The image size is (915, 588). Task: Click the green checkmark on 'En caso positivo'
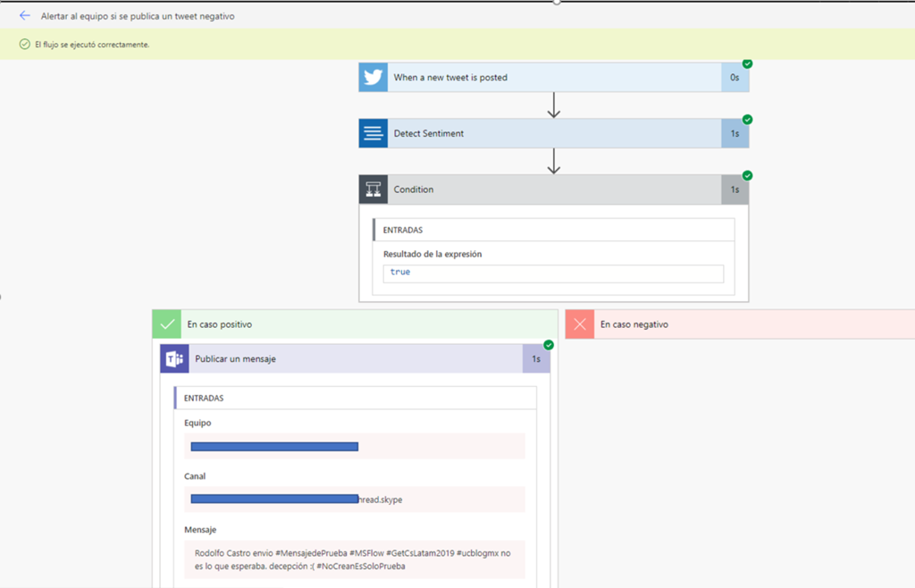pyautogui.click(x=166, y=324)
